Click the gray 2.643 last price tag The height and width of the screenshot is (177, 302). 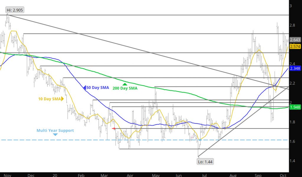pos(295,40)
